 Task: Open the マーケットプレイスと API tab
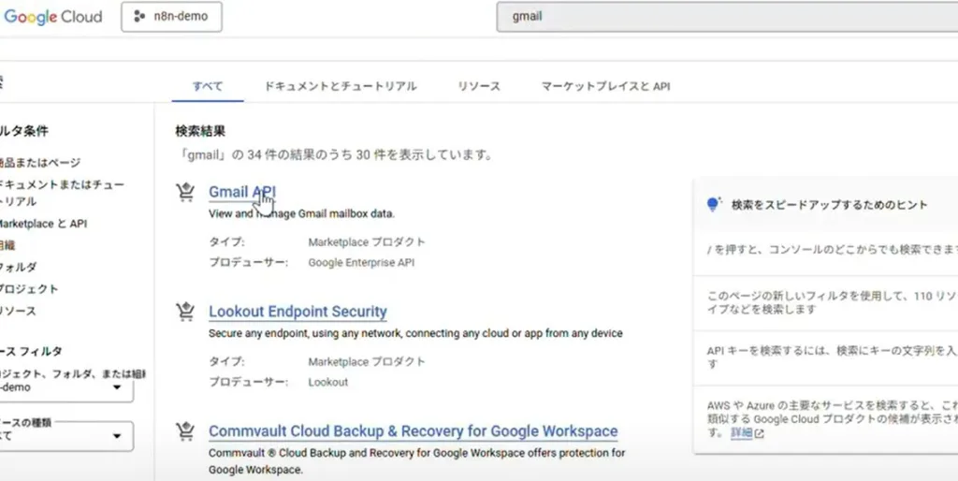pyautogui.click(x=605, y=86)
